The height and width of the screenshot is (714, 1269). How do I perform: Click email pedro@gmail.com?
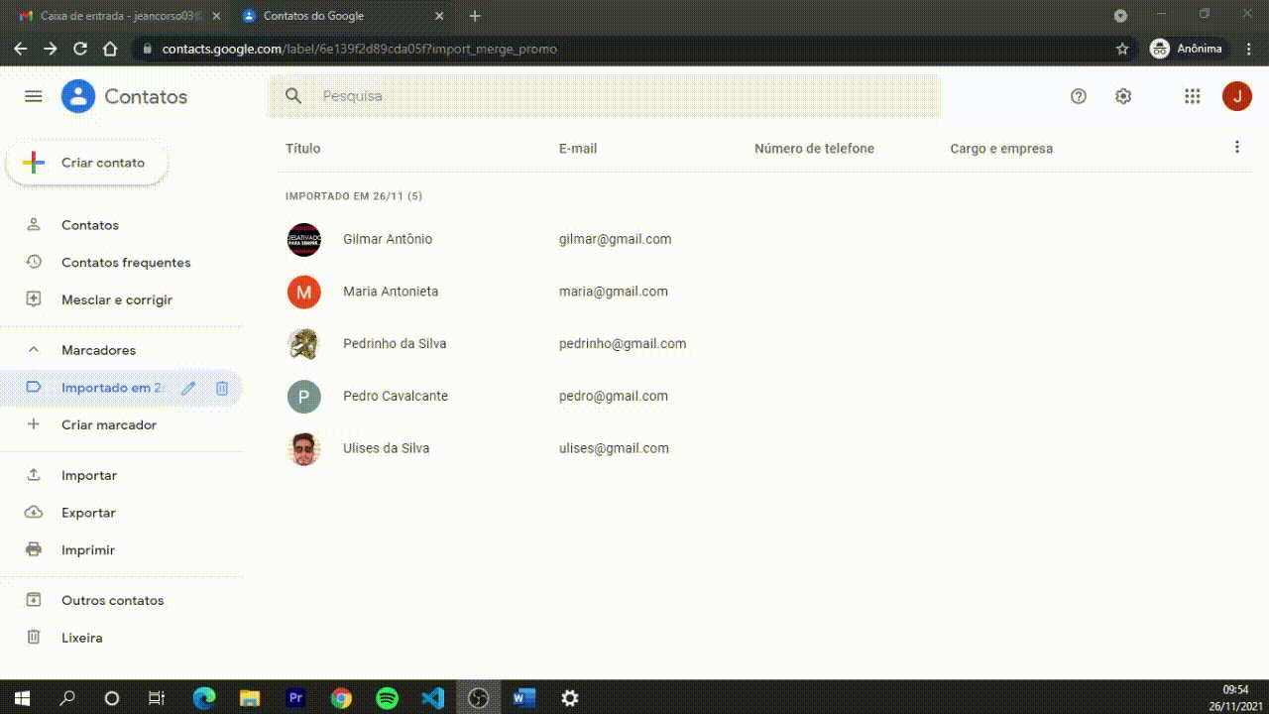(614, 396)
